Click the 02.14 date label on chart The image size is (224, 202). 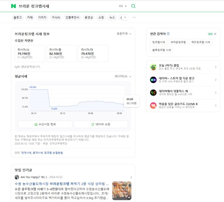34,113
